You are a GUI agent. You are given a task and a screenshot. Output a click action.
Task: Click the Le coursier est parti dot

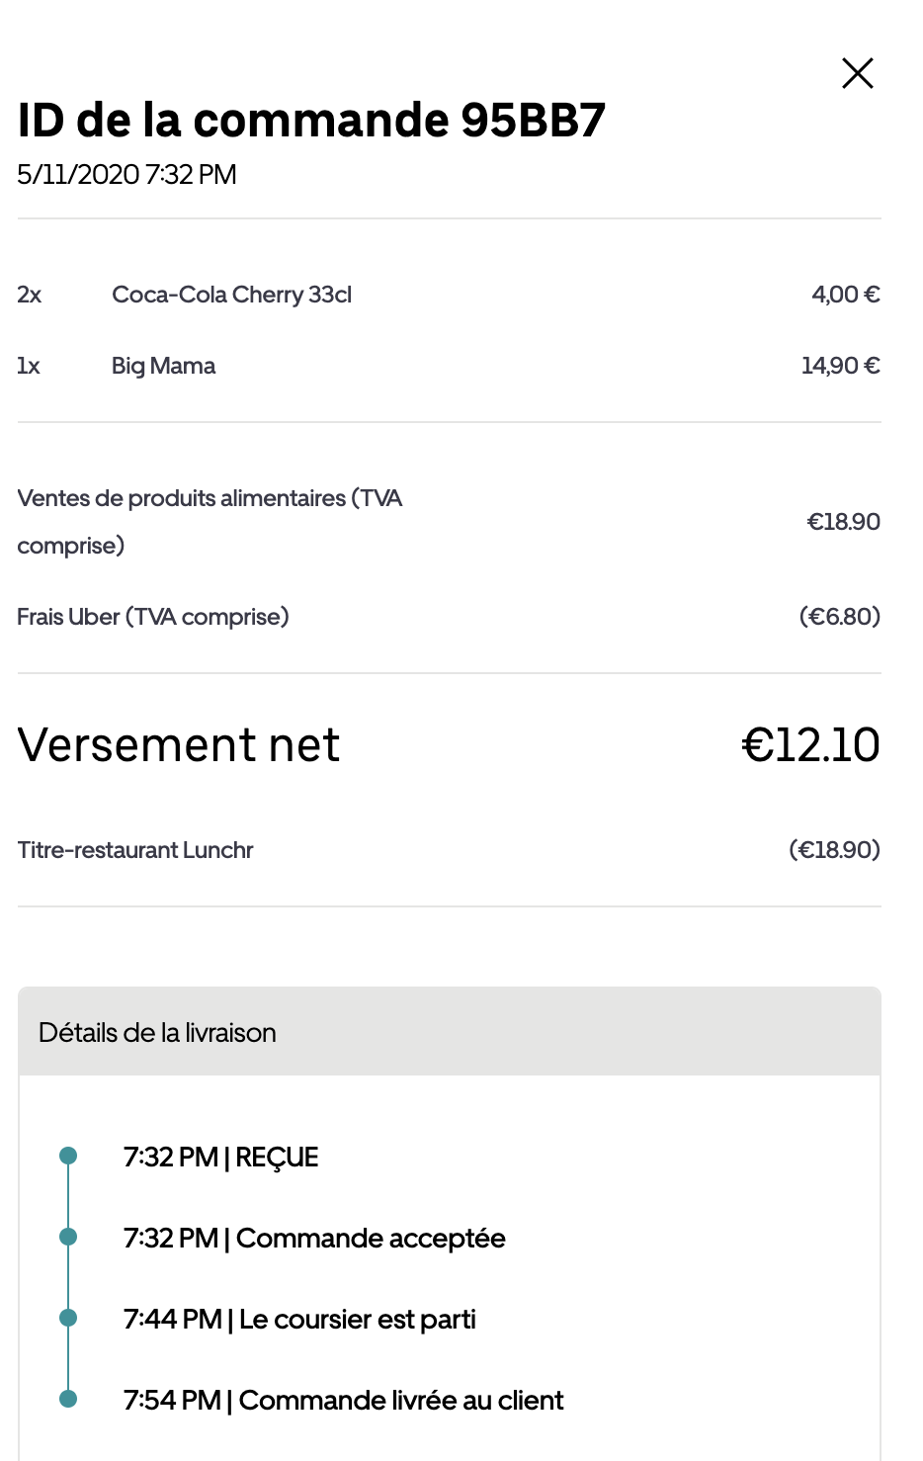point(68,1318)
